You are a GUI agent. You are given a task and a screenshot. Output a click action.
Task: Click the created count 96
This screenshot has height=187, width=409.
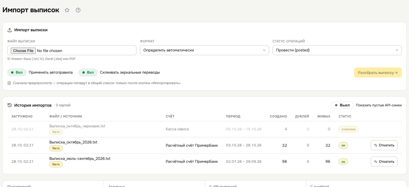285,162
